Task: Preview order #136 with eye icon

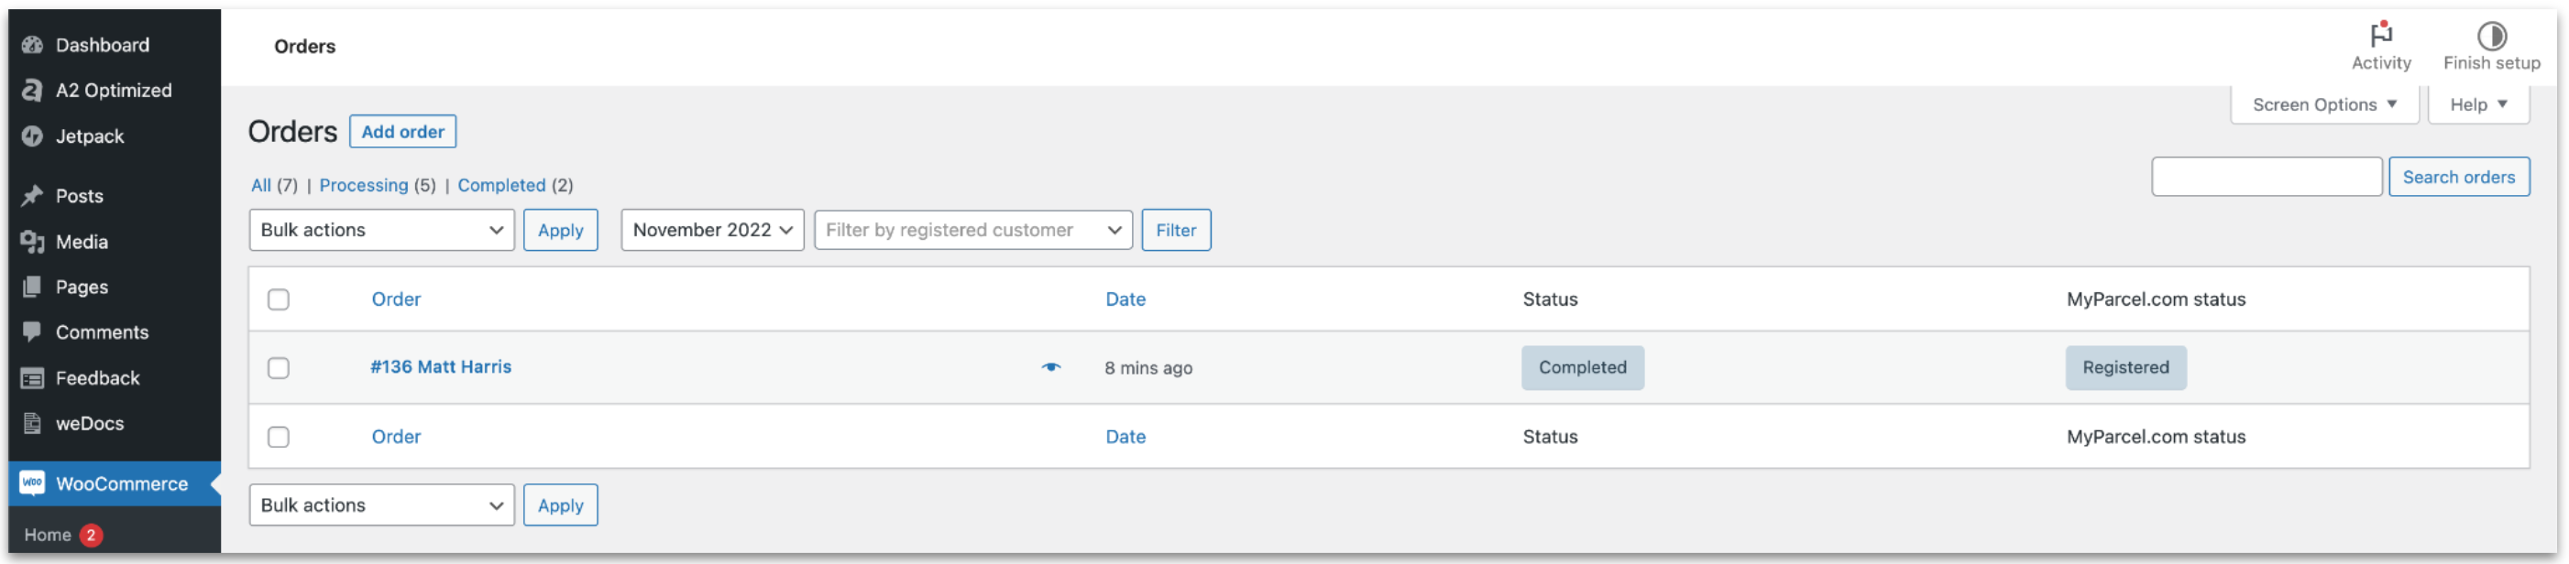Action: pyautogui.click(x=1050, y=368)
